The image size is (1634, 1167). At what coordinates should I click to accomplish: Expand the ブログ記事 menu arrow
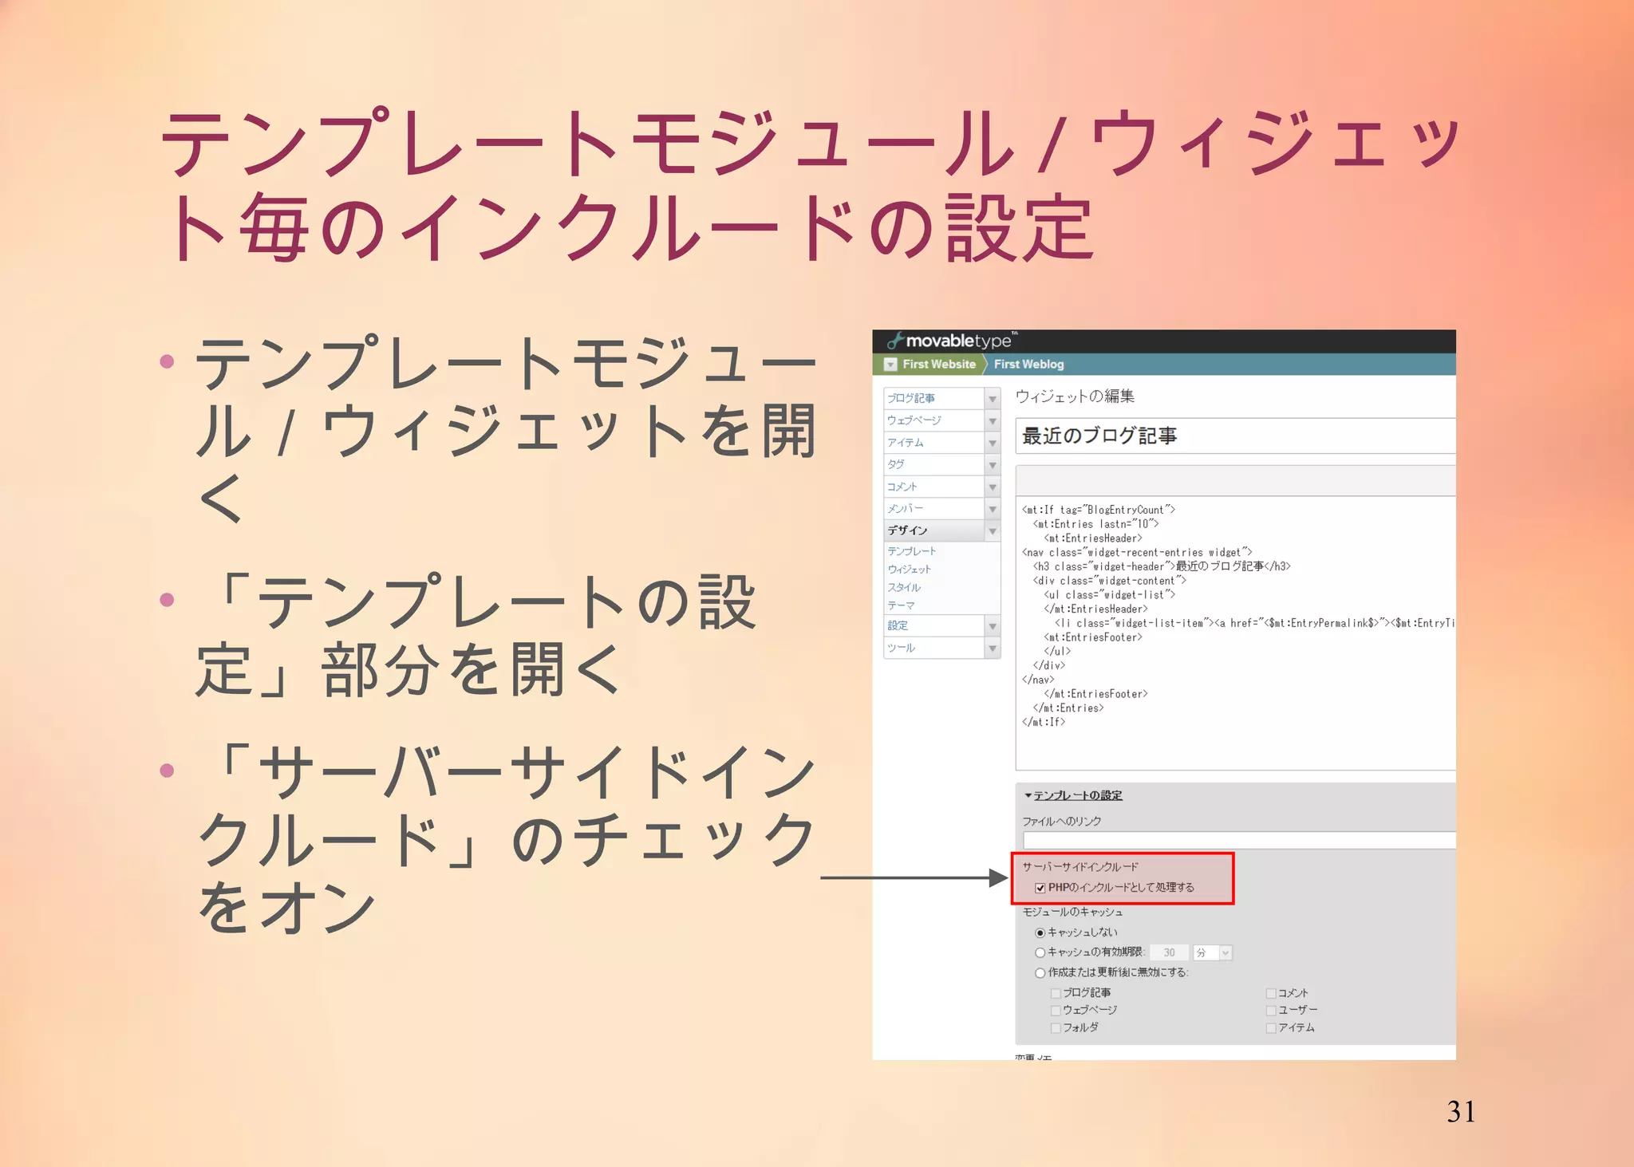993,399
